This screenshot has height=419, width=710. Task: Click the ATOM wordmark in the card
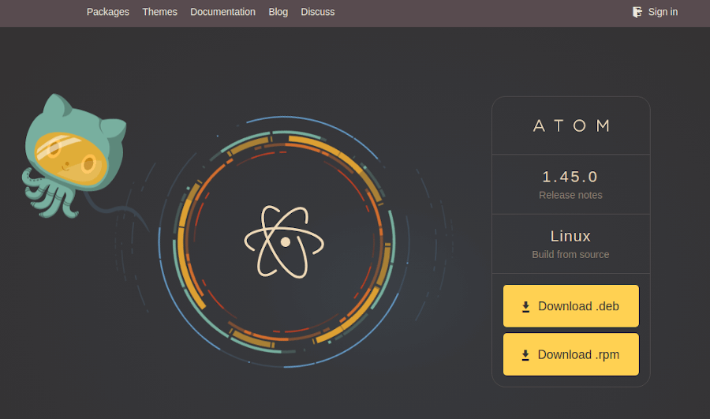pyautogui.click(x=571, y=125)
